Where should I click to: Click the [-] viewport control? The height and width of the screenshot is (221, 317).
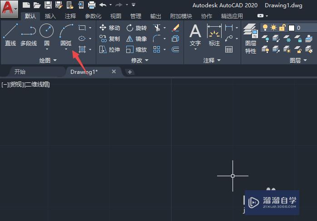(x=5, y=84)
